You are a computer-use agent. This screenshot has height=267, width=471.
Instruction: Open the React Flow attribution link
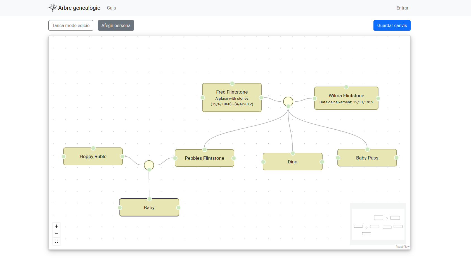(x=402, y=247)
